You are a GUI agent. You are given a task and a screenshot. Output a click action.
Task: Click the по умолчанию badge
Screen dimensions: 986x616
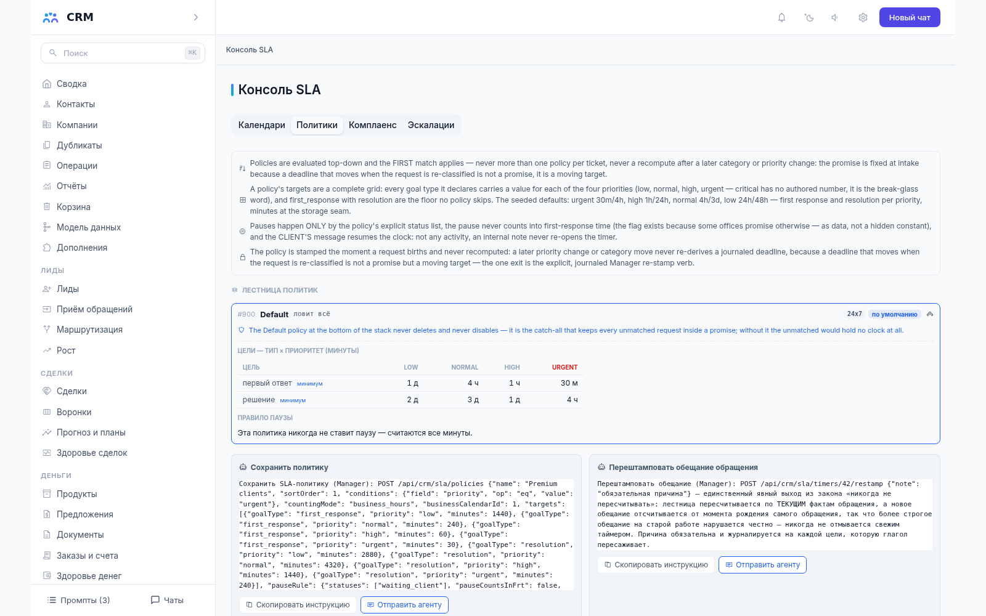pos(894,314)
